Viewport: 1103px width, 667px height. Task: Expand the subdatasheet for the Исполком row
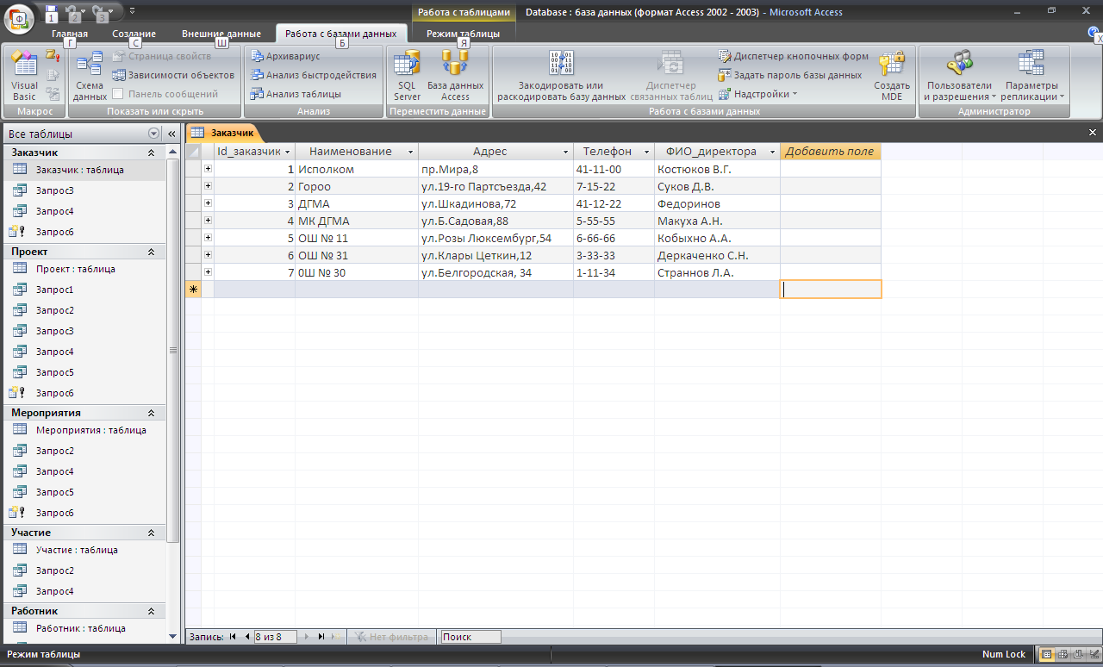(208, 169)
